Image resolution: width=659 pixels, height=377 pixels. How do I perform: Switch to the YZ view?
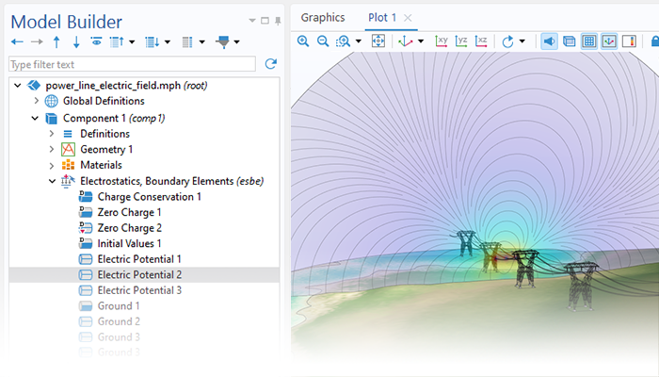(x=461, y=41)
